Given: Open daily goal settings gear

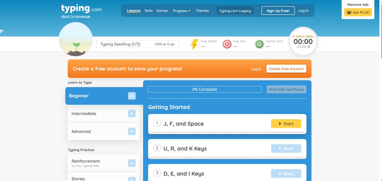Looking at the screenshot, I should click(x=309, y=47).
